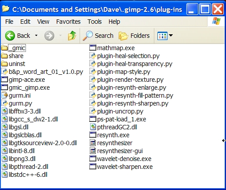Image resolution: width=226 pixels, height=190 pixels.
Task: Click the gurm.ini settings file icon
Action: (4, 95)
